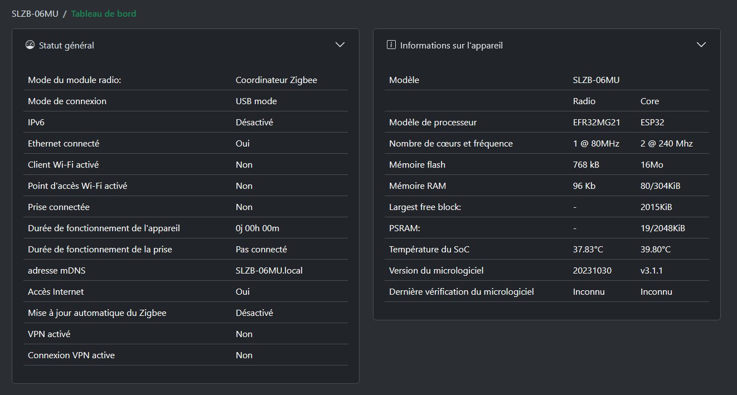Click the USB mode connection value

[x=256, y=101]
